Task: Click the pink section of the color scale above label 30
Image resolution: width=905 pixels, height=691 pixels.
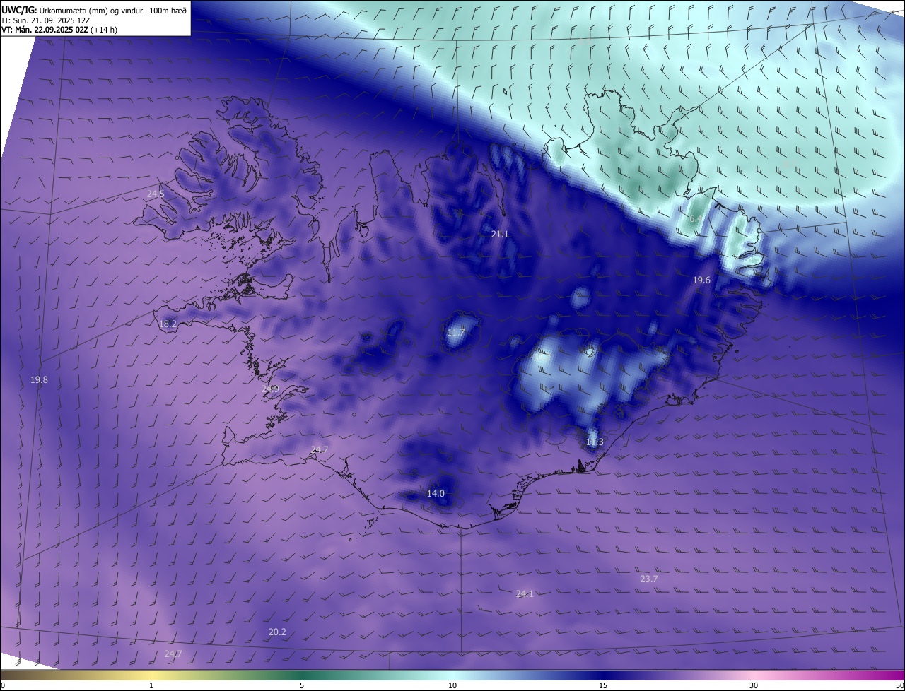Action: click(754, 675)
